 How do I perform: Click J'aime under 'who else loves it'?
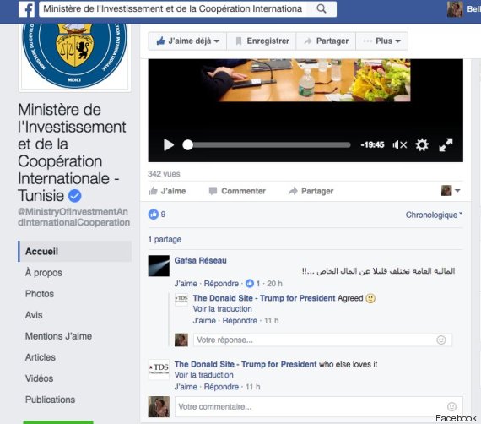click(186, 387)
